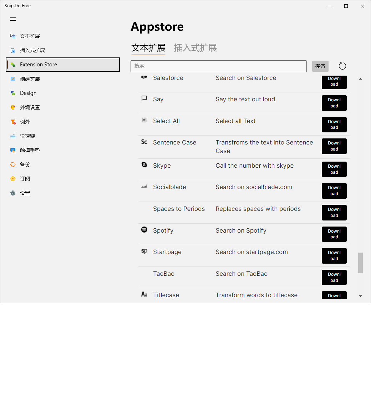371x401 pixels.
Task: Click the Salesforce extension icon
Action: [144, 77]
